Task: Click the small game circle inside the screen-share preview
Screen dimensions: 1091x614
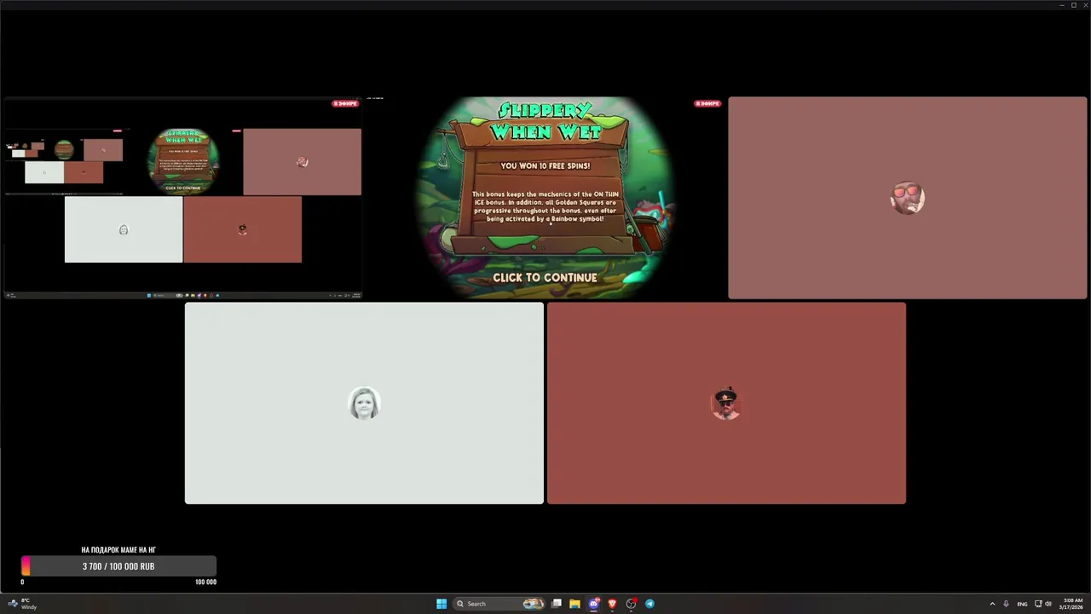Action: [183, 162]
